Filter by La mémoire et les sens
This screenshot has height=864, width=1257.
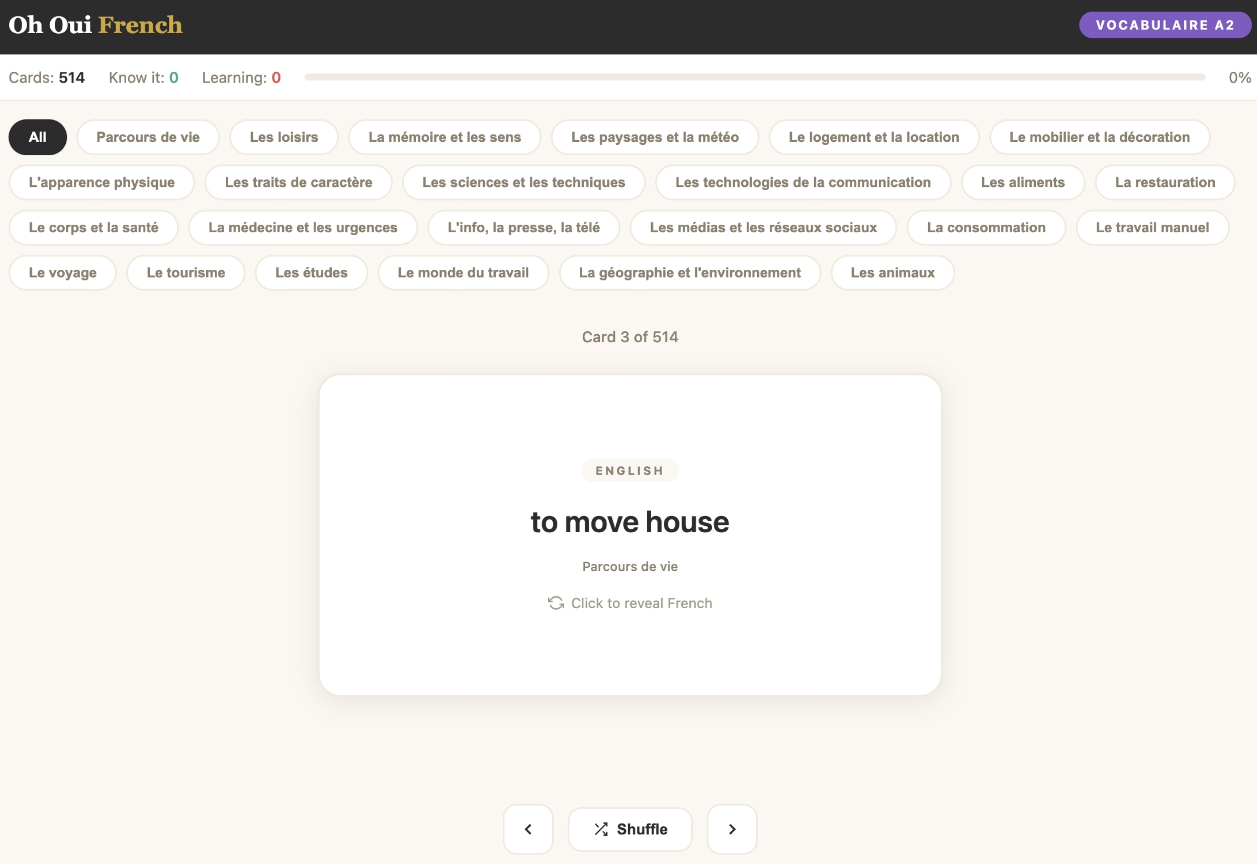(444, 137)
